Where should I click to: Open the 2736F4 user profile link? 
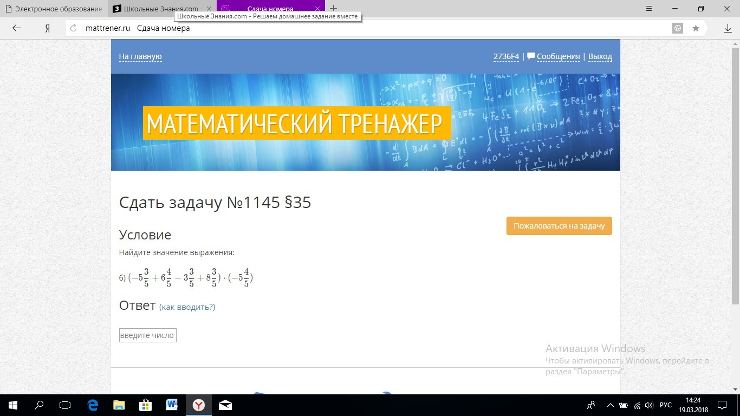click(x=506, y=56)
